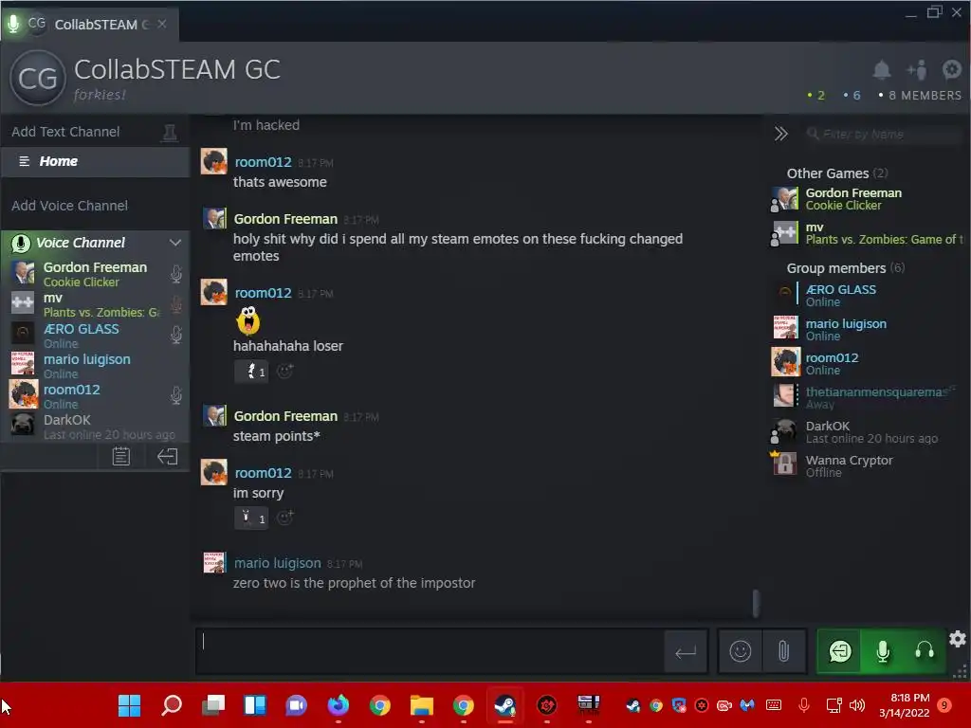Image resolution: width=971 pixels, height=728 pixels.
Task: Select thetiananmensquarema member entry
Action: click(x=867, y=397)
